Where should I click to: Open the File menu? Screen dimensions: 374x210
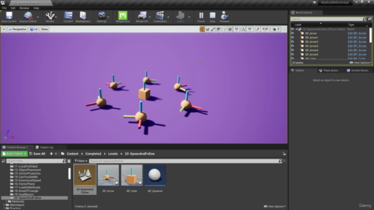(x=4, y=8)
